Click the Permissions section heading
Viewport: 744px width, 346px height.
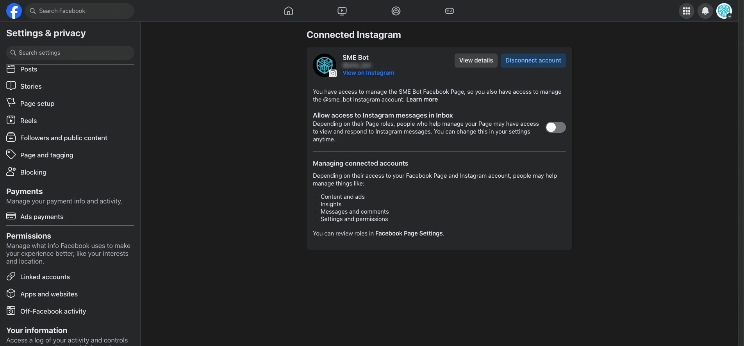[x=29, y=236]
